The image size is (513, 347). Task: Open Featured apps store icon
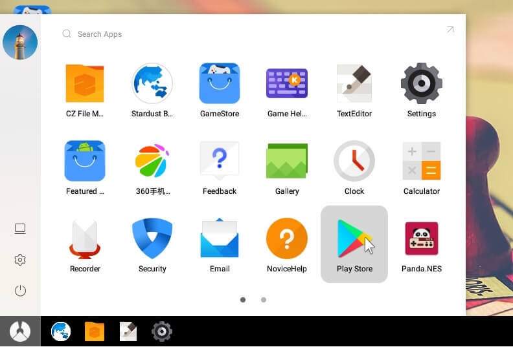pos(85,161)
